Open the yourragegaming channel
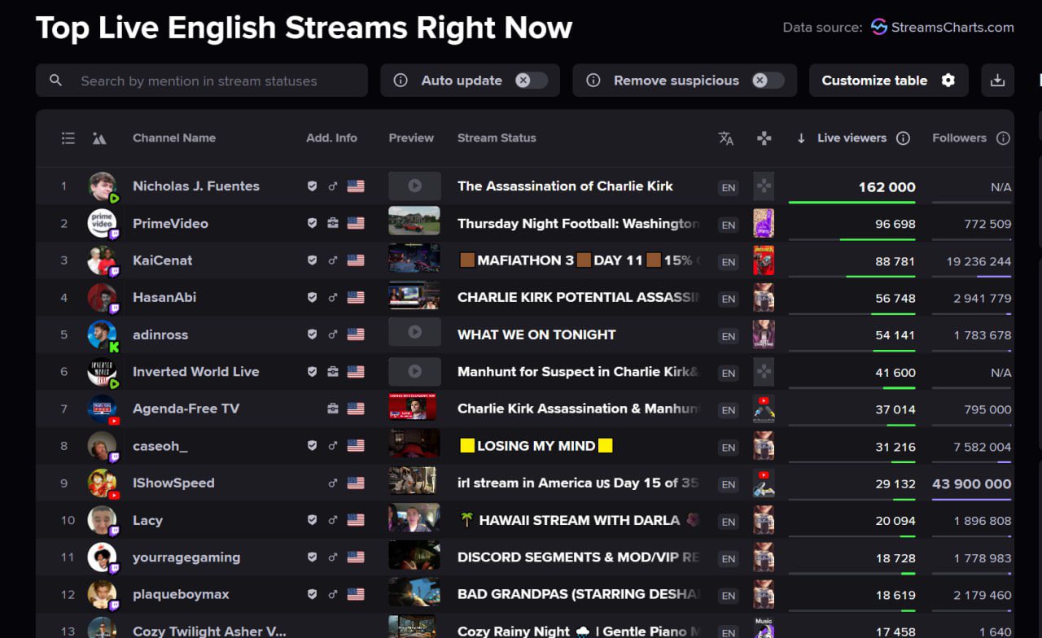Viewport: 1042px width, 638px height. point(186,558)
